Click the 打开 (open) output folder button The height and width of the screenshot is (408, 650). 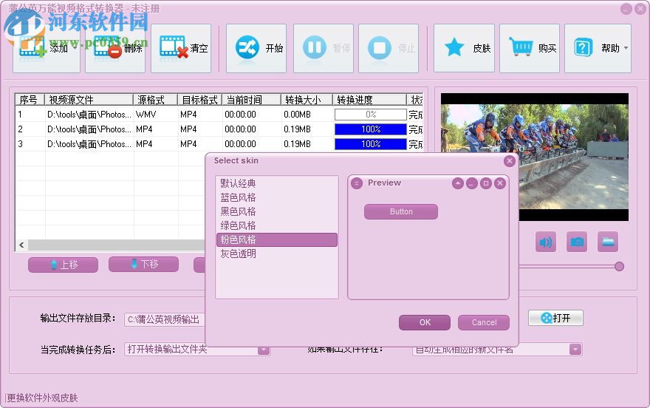pyautogui.click(x=555, y=318)
